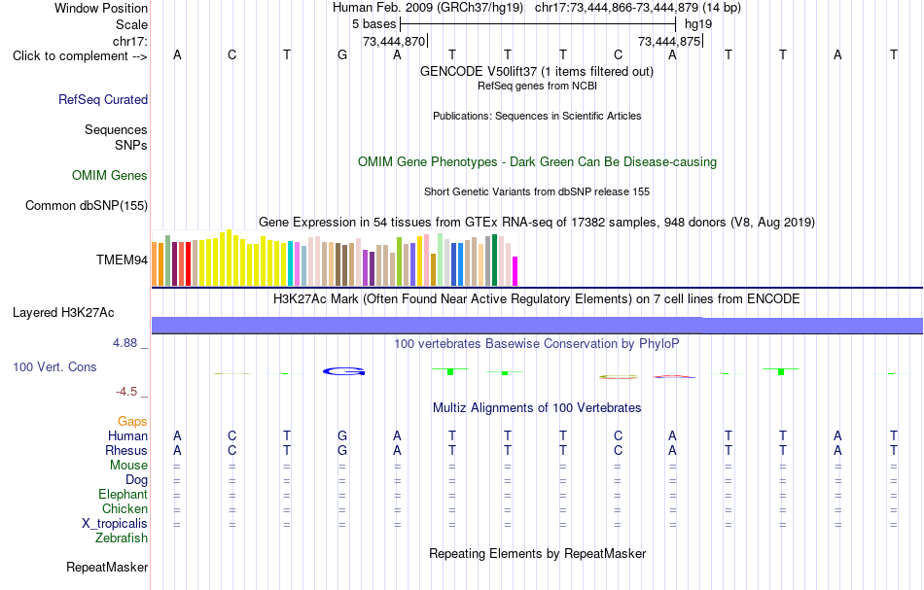The width and height of the screenshot is (924, 590).
Task: Click the Window Position label
Action: coord(101,8)
